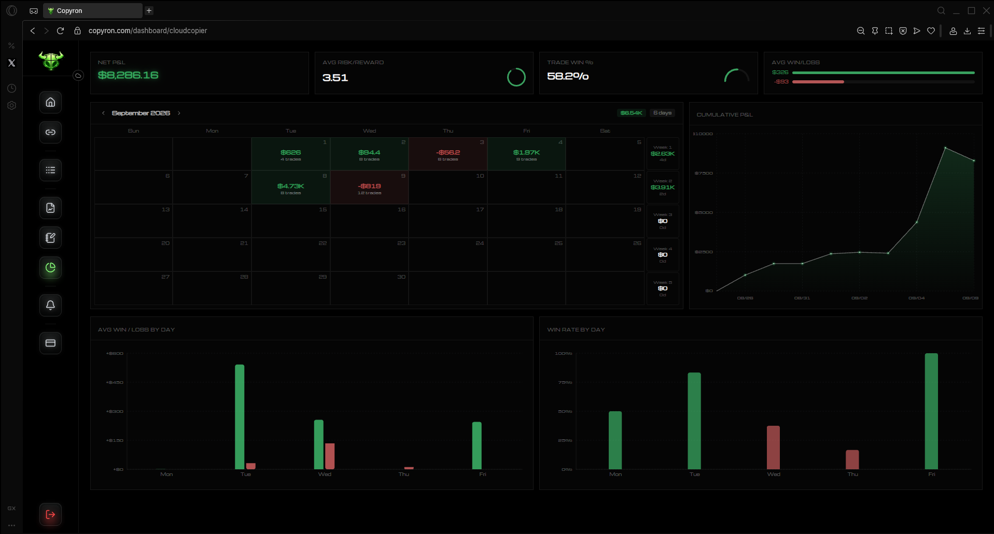Click the Week 3 summary $0

(x=663, y=221)
